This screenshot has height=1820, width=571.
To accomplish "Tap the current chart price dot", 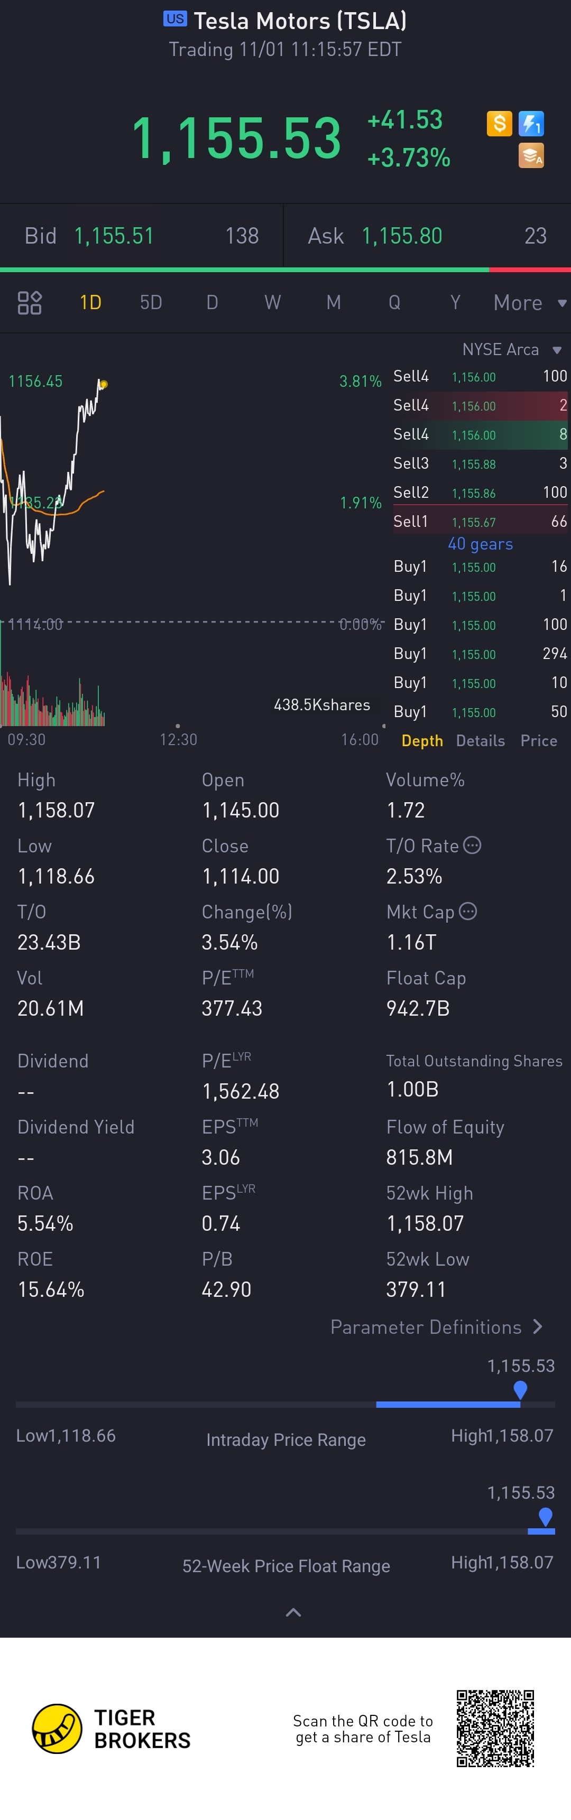I will coord(103,384).
